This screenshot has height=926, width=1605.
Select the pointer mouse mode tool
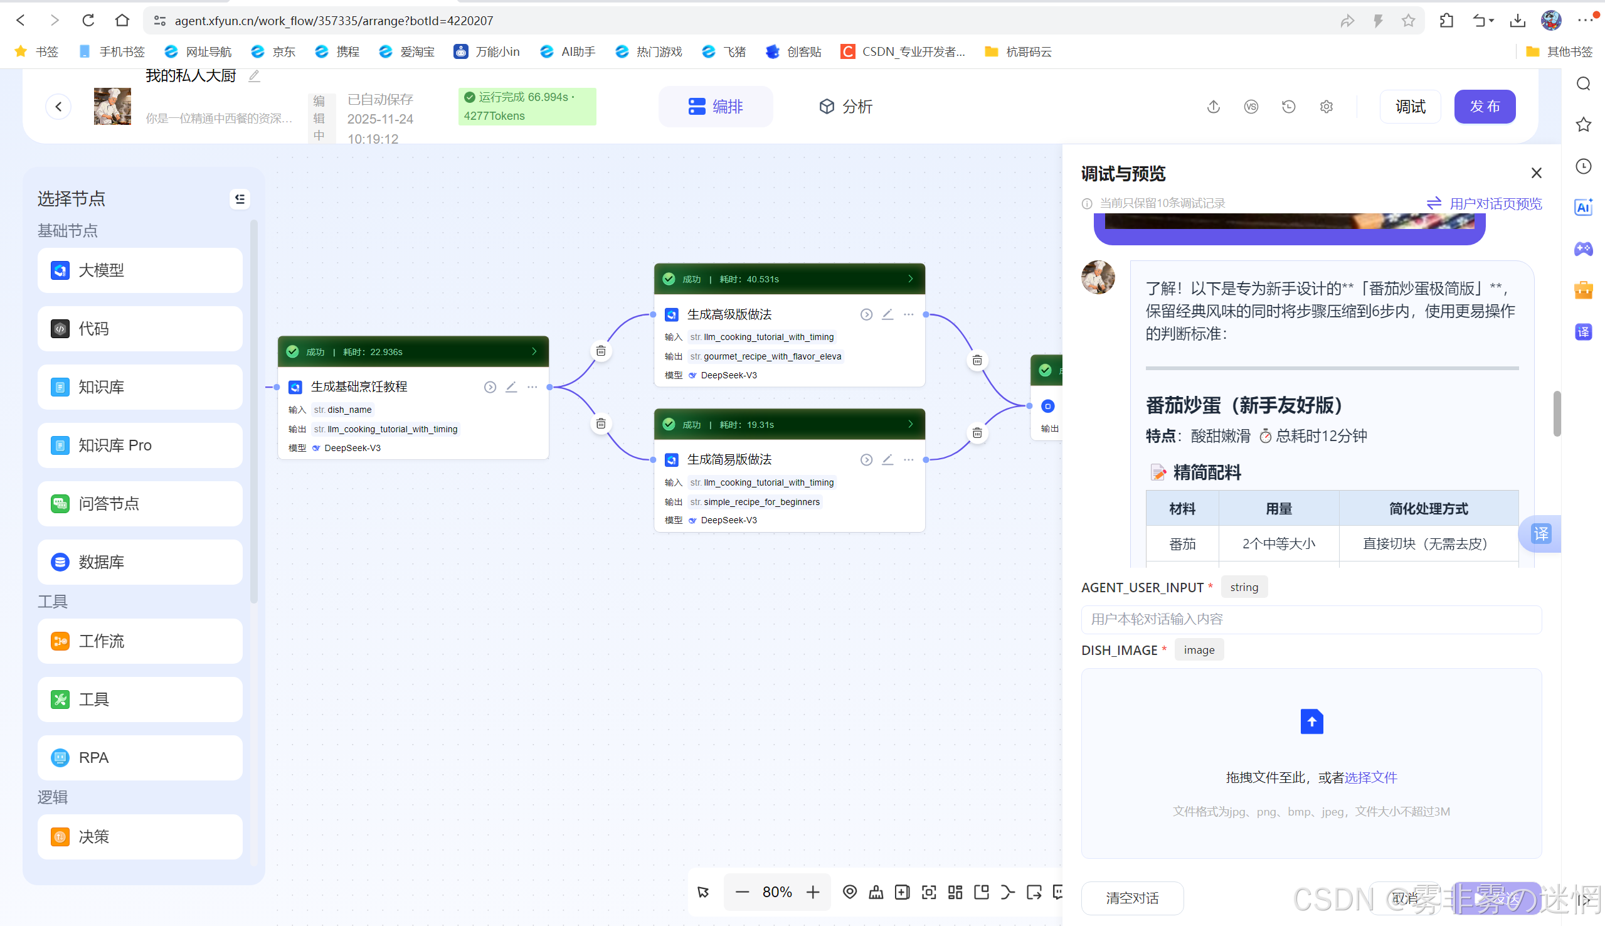(x=703, y=892)
